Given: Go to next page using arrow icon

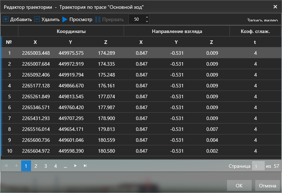Looking at the screenshot, I should (x=75, y=166).
